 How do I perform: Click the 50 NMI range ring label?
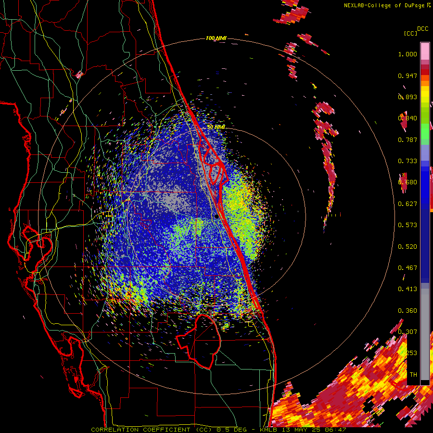tap(216, 127)
